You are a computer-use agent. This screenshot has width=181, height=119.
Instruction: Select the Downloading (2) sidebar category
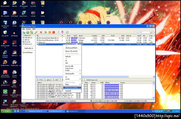(x=27, y=38)
